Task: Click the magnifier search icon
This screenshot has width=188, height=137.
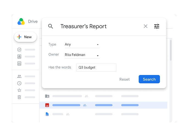Action: [51, 26]
